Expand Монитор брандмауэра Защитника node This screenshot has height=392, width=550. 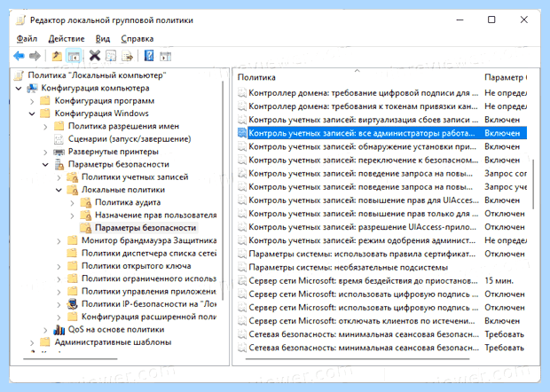59,241
